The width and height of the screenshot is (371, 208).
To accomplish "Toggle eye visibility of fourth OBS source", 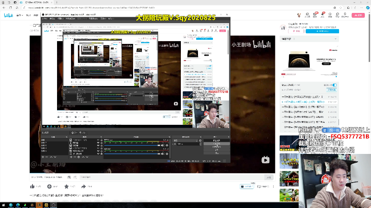I will click(98, 148).
